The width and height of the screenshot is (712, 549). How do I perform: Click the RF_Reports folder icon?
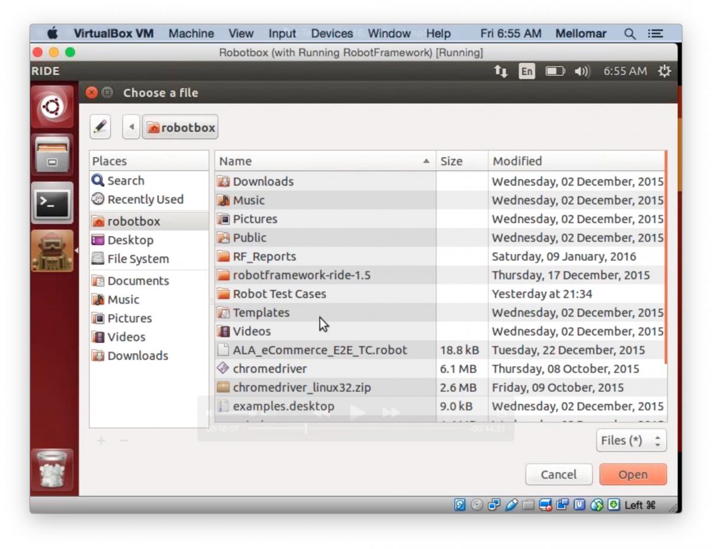pyautogui.click(x=223, y=257)
